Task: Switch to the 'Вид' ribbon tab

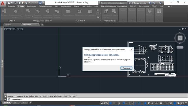Action: point(57,6)
